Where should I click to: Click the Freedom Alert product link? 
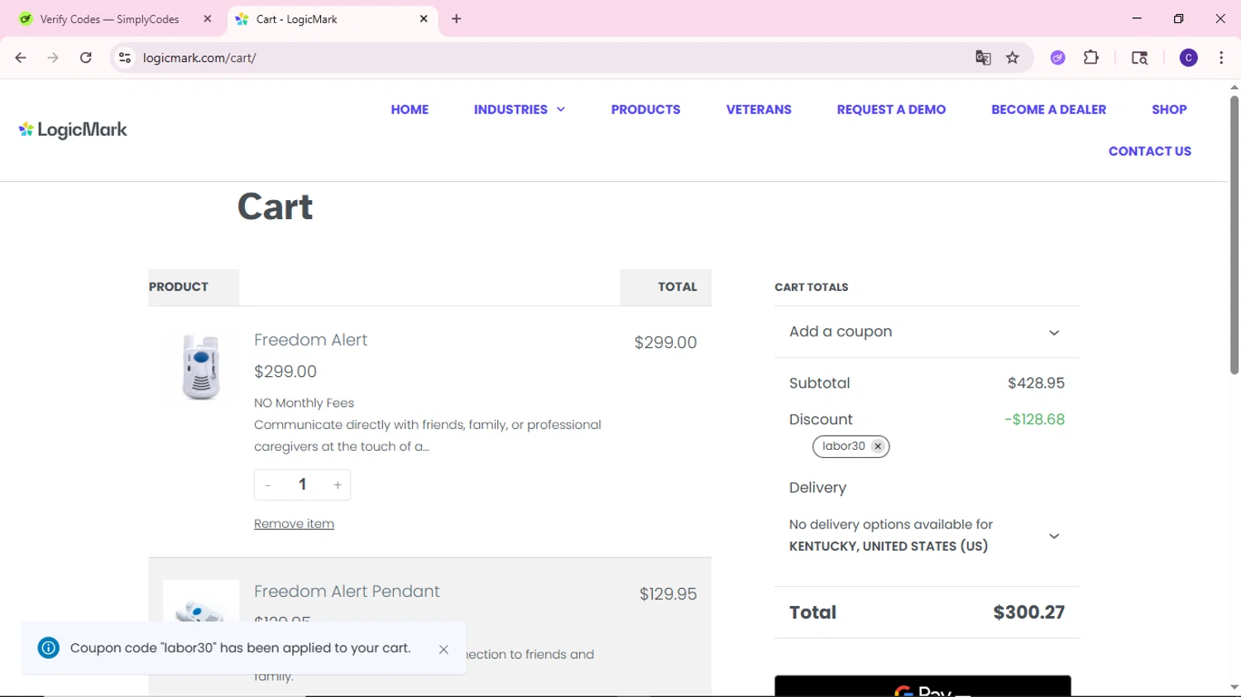(x=310, y=340)
